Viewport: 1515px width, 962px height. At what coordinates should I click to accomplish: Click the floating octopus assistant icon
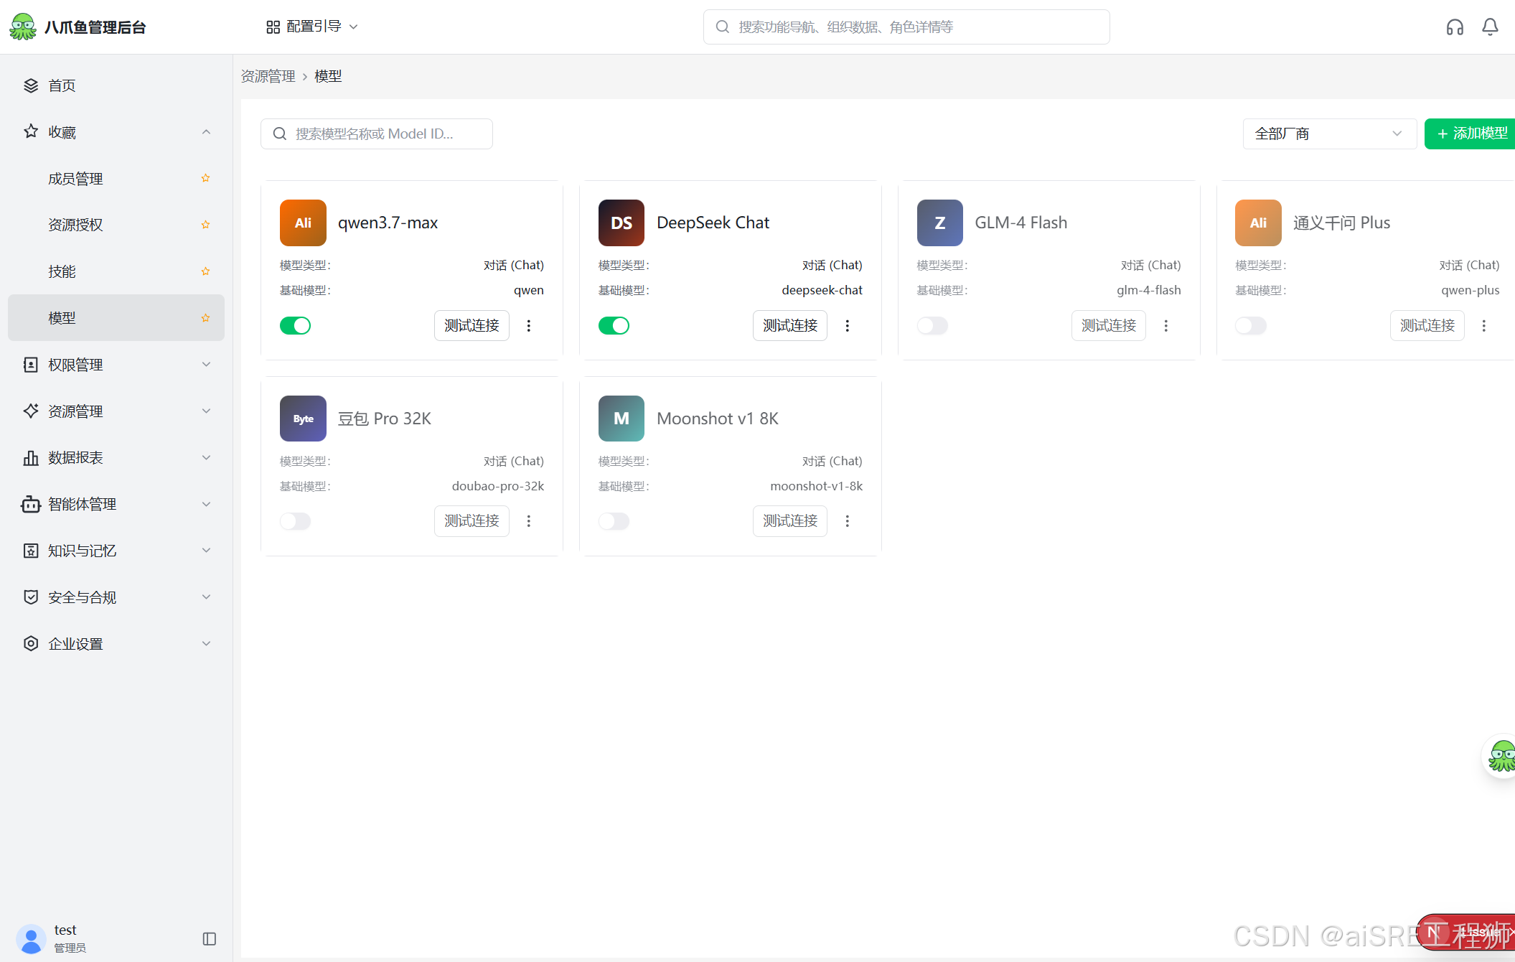pos(1501,756)
